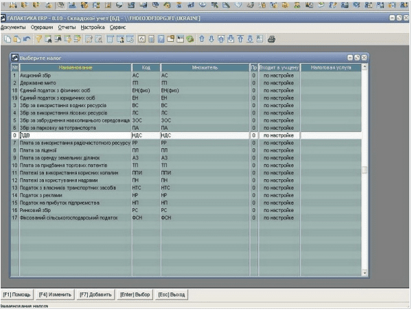Viewport: 412px width, 311px height.
Task: Select 'Збір за використання водних ресурсів'
Action: pos(186,105)
